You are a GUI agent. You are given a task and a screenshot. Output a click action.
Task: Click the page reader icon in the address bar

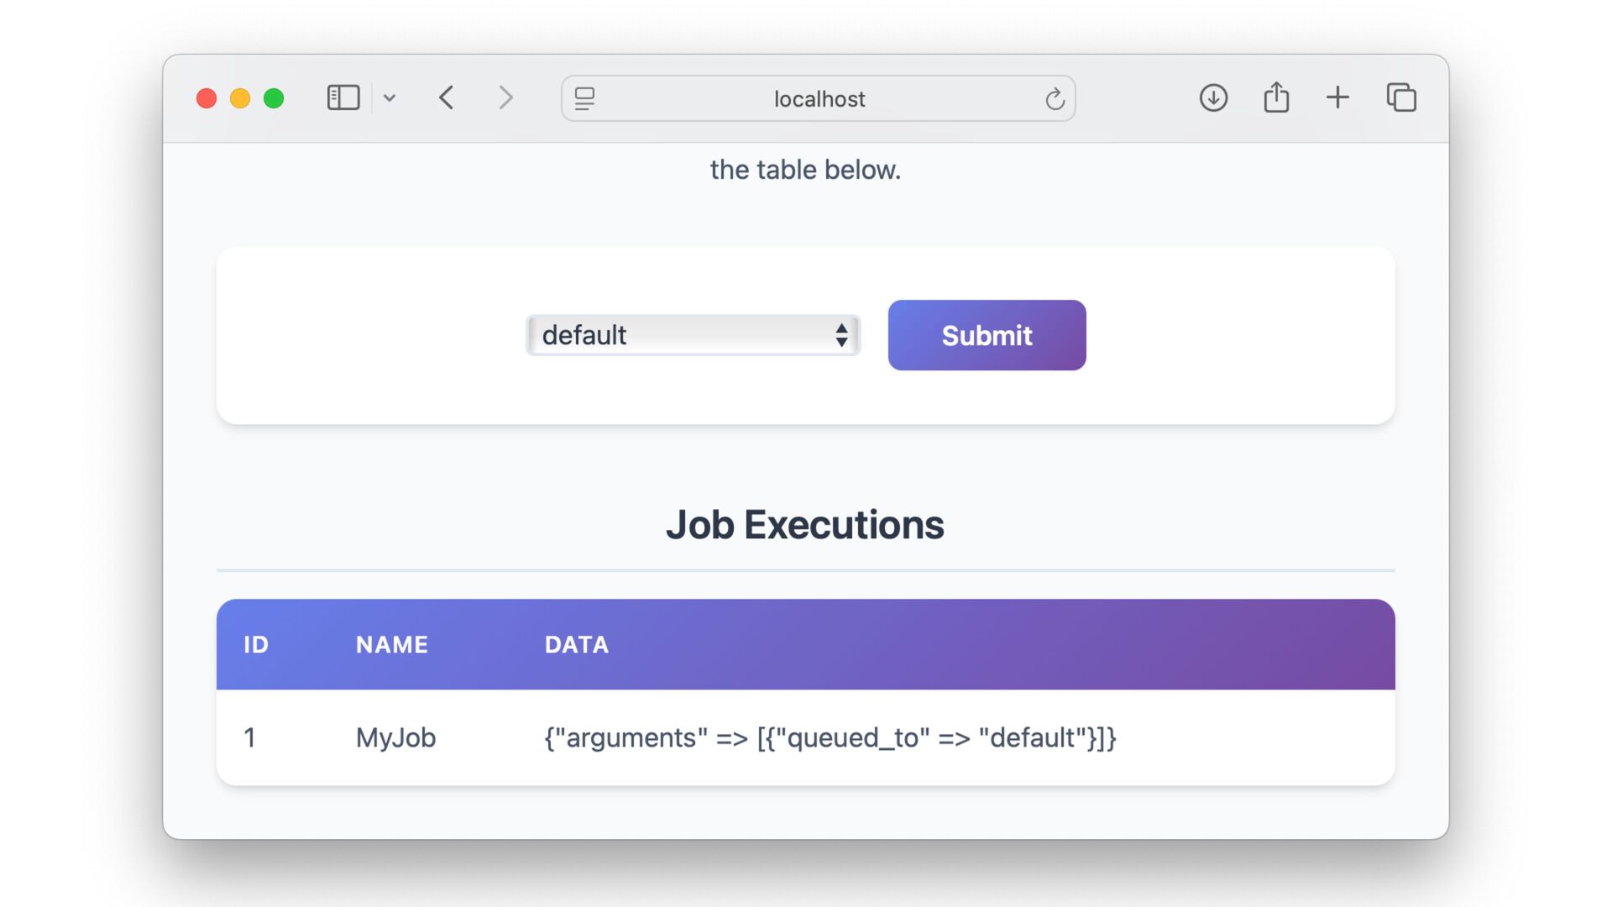click(585, 98)
